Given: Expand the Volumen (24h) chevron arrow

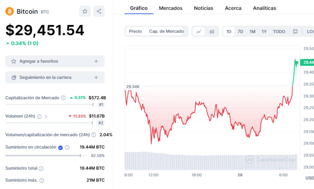Looking at the screenshot, I should tap(46, 117).
